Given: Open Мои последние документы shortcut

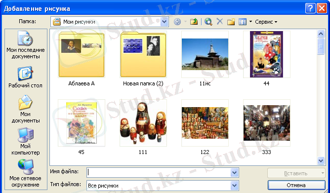Looking at the screenshot, I should point(26,45).
